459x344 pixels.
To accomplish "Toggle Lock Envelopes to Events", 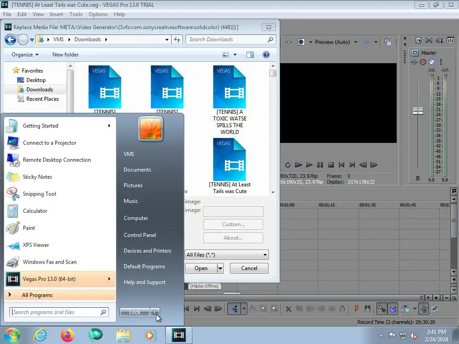I will click(x=424, y=309).
